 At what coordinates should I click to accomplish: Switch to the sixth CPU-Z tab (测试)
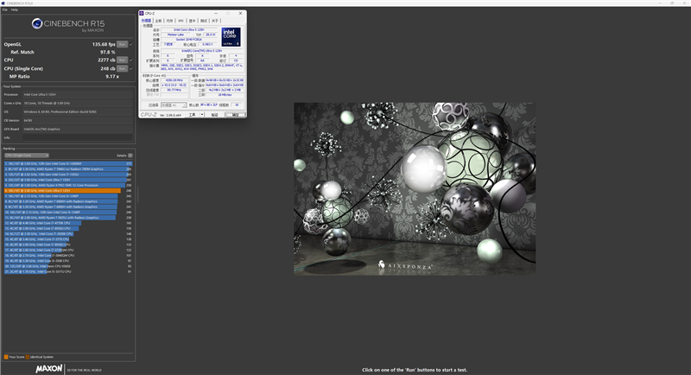pyautogui.click(x=204, y=21)
